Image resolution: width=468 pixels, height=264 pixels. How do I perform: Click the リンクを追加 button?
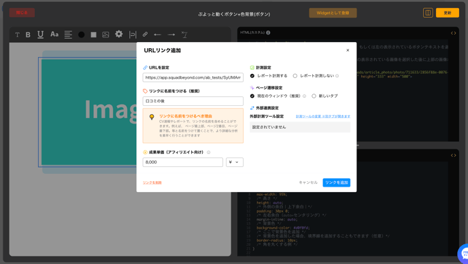(x=336, y=183)
